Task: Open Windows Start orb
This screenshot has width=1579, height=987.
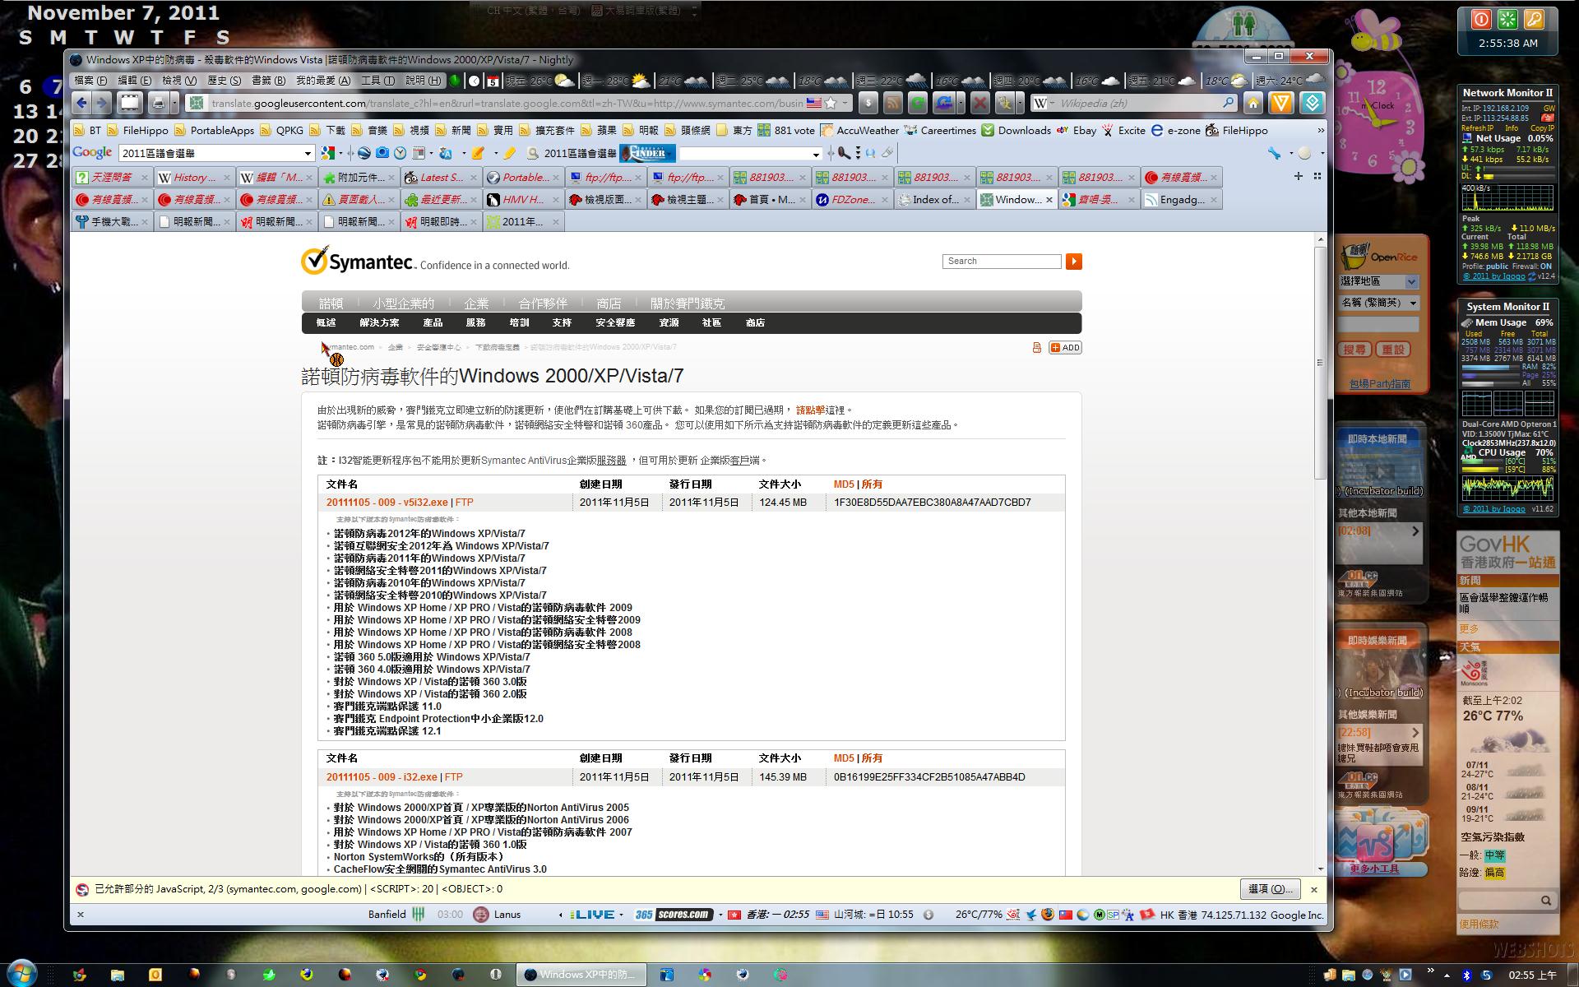Action: (x=22, y=973)
